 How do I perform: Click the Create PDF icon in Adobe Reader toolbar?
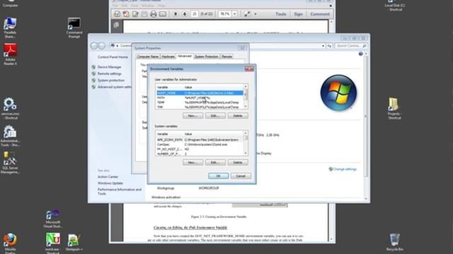click(x=126, y=14)
